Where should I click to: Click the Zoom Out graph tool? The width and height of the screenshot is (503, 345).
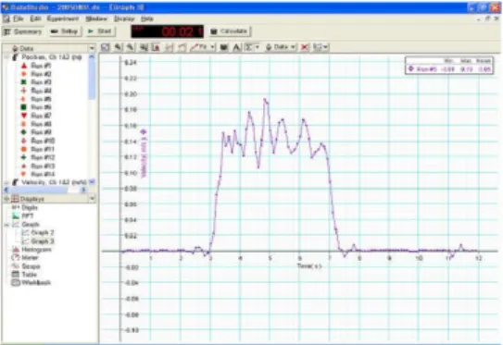(x=131, y=47)
